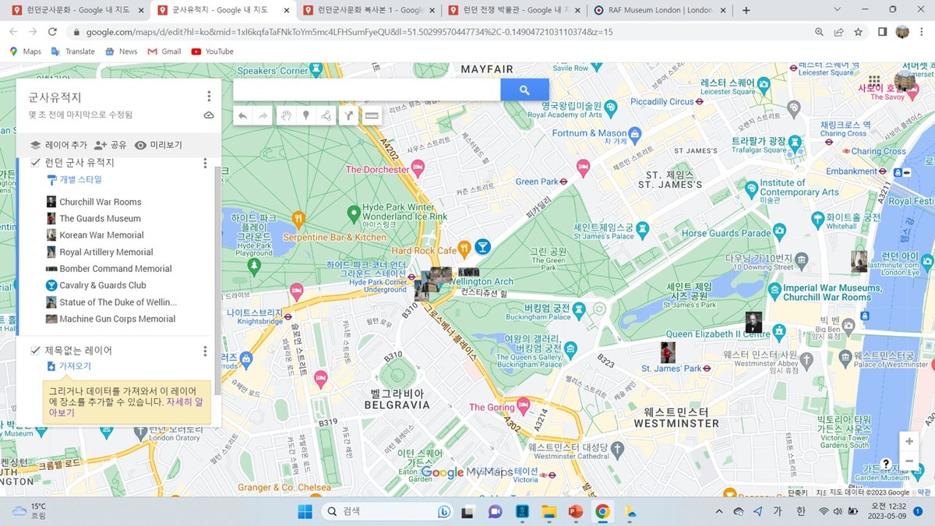Image resolution: width=935 pixels, height=526 pixels.
Task: Switch to the 런던 전쟁 박물관 tab
Action: (x=514, y=10)
